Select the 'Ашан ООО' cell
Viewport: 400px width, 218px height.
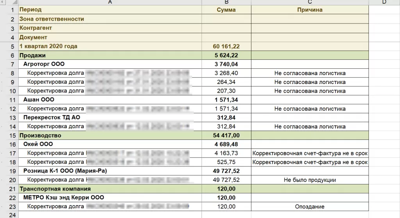coord(39,100)
